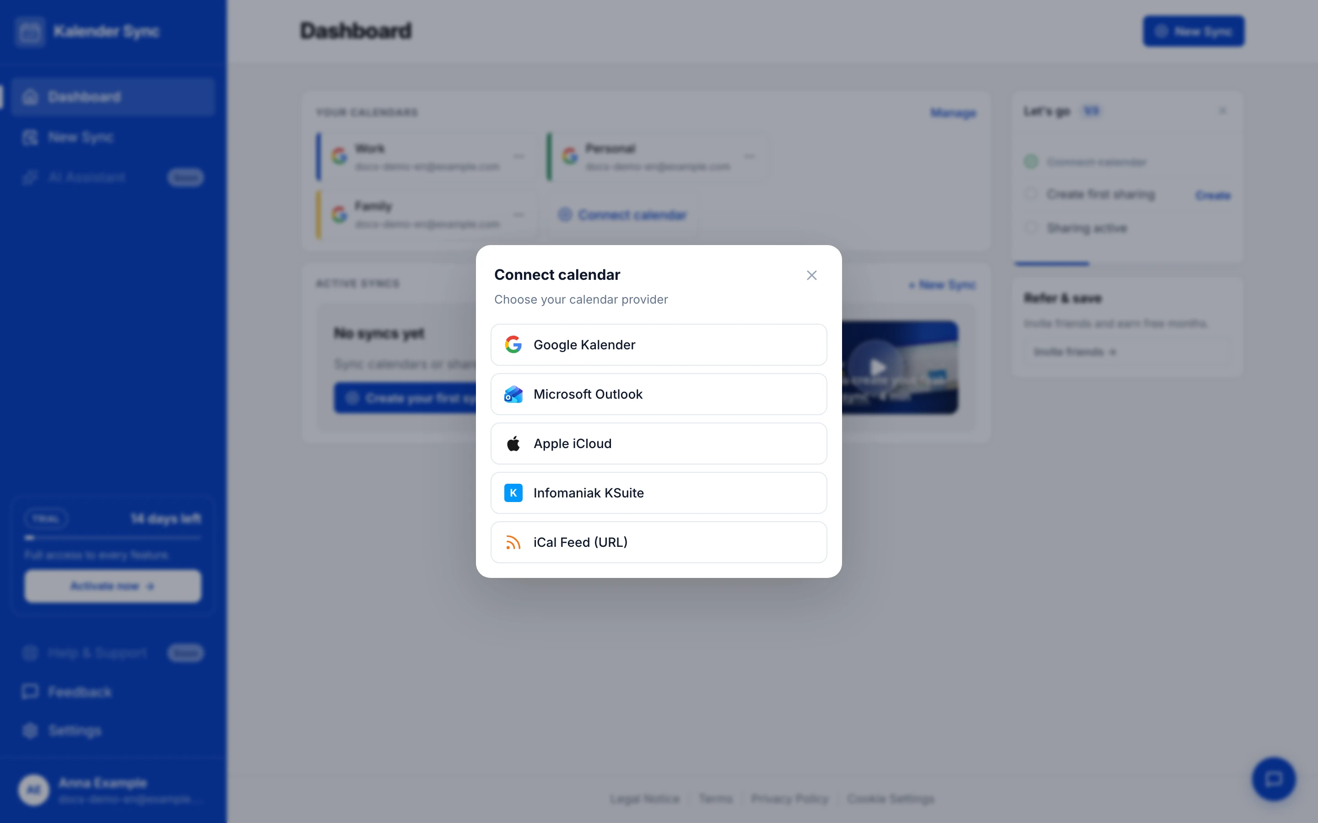Close the Connect calendar dialog
The height and width of the screenshot is (823, 1318).
(811, 275)
